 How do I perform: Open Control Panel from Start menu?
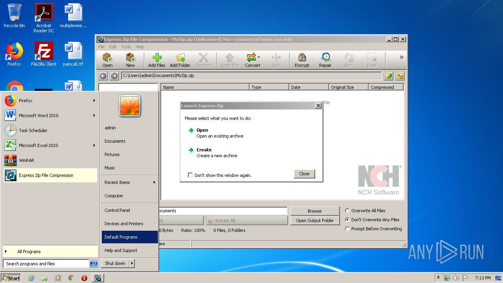[130, 210]
